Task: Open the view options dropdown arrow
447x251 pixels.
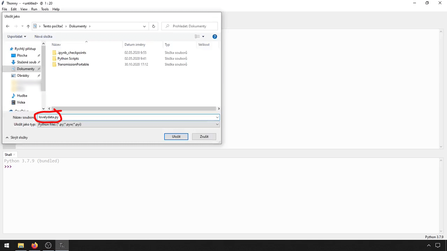Action: point(203,36)
